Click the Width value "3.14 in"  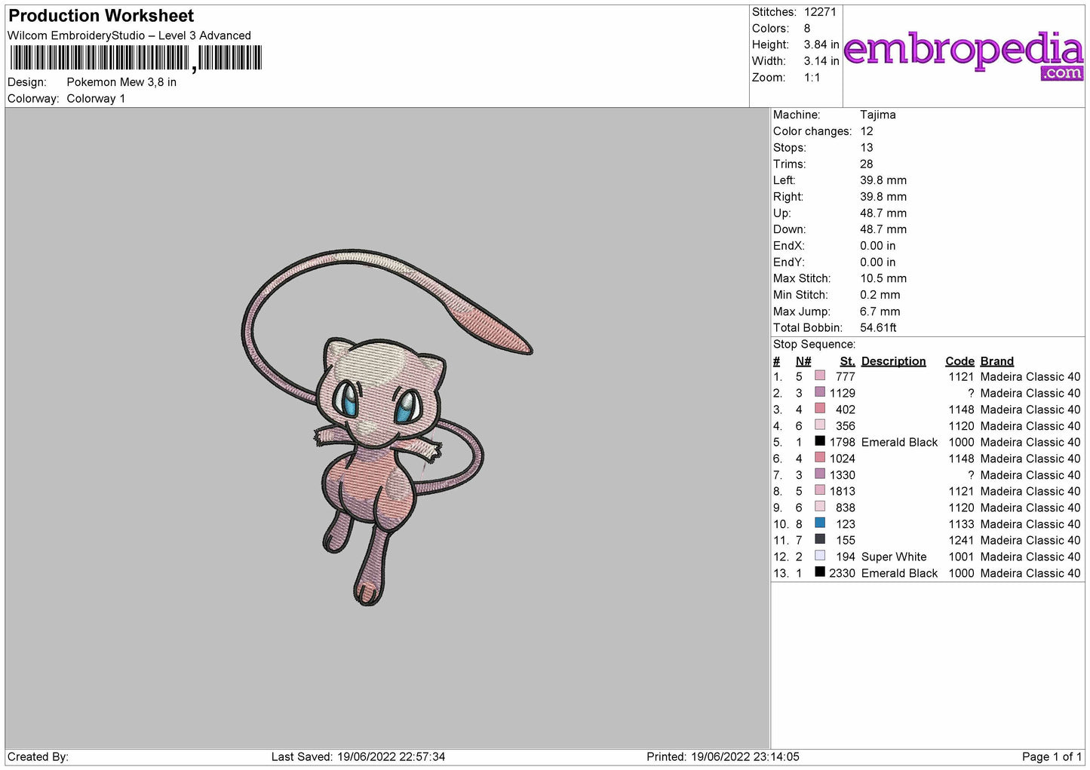(821, 61)
